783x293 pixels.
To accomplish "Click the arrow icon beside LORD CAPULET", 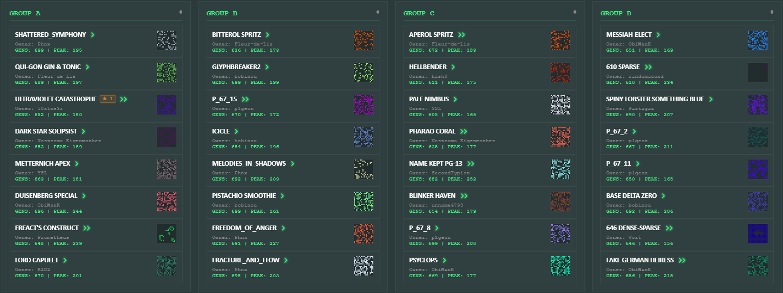I will [x=64, y=260].
